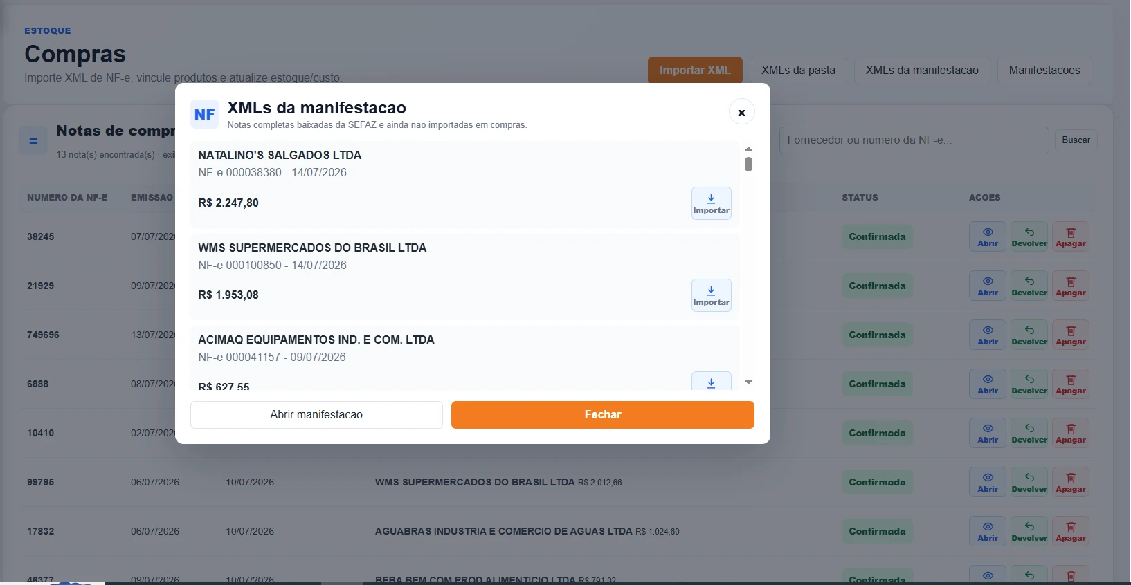Click the ESTOQUE breadcrumb label
The image size is (1131, 585).
click(48, 31)
